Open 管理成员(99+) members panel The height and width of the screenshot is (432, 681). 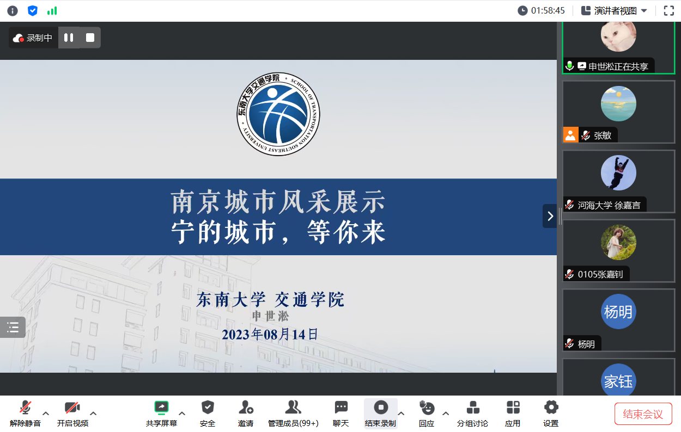[x=293, y=414]
